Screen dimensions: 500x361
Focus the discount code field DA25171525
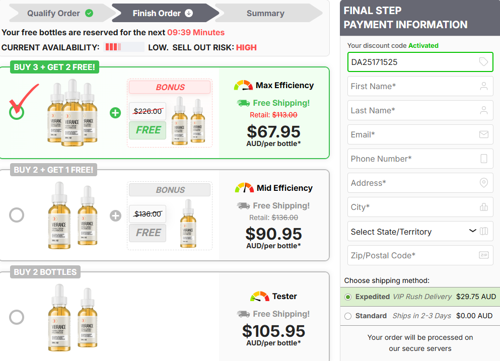420,62
